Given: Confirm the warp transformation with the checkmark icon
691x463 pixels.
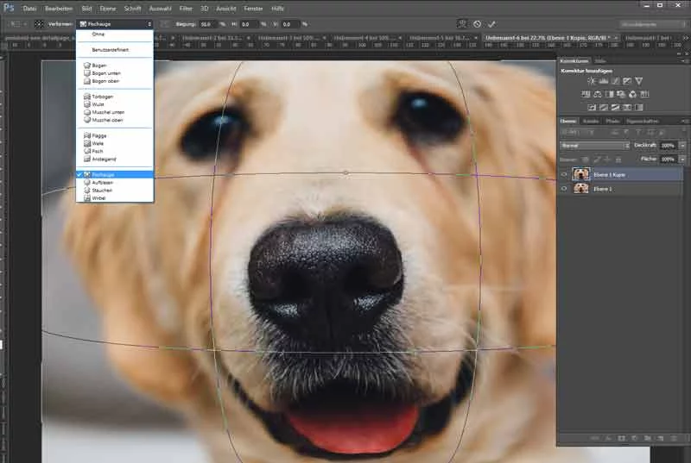Looking at the screenshot, I should pyautogui.click(x=492, y=24).
